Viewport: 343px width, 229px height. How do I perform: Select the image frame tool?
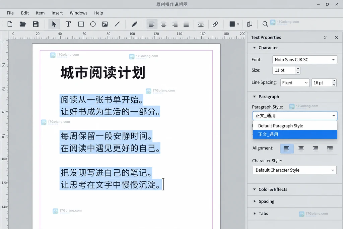(105, 24)
